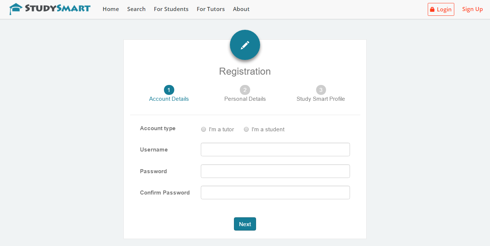Open the Search page from navigation
Viewport: 490px width, 246px height.
tap(136, 9)
